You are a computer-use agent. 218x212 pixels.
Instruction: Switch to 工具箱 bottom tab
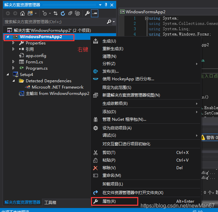50,202
